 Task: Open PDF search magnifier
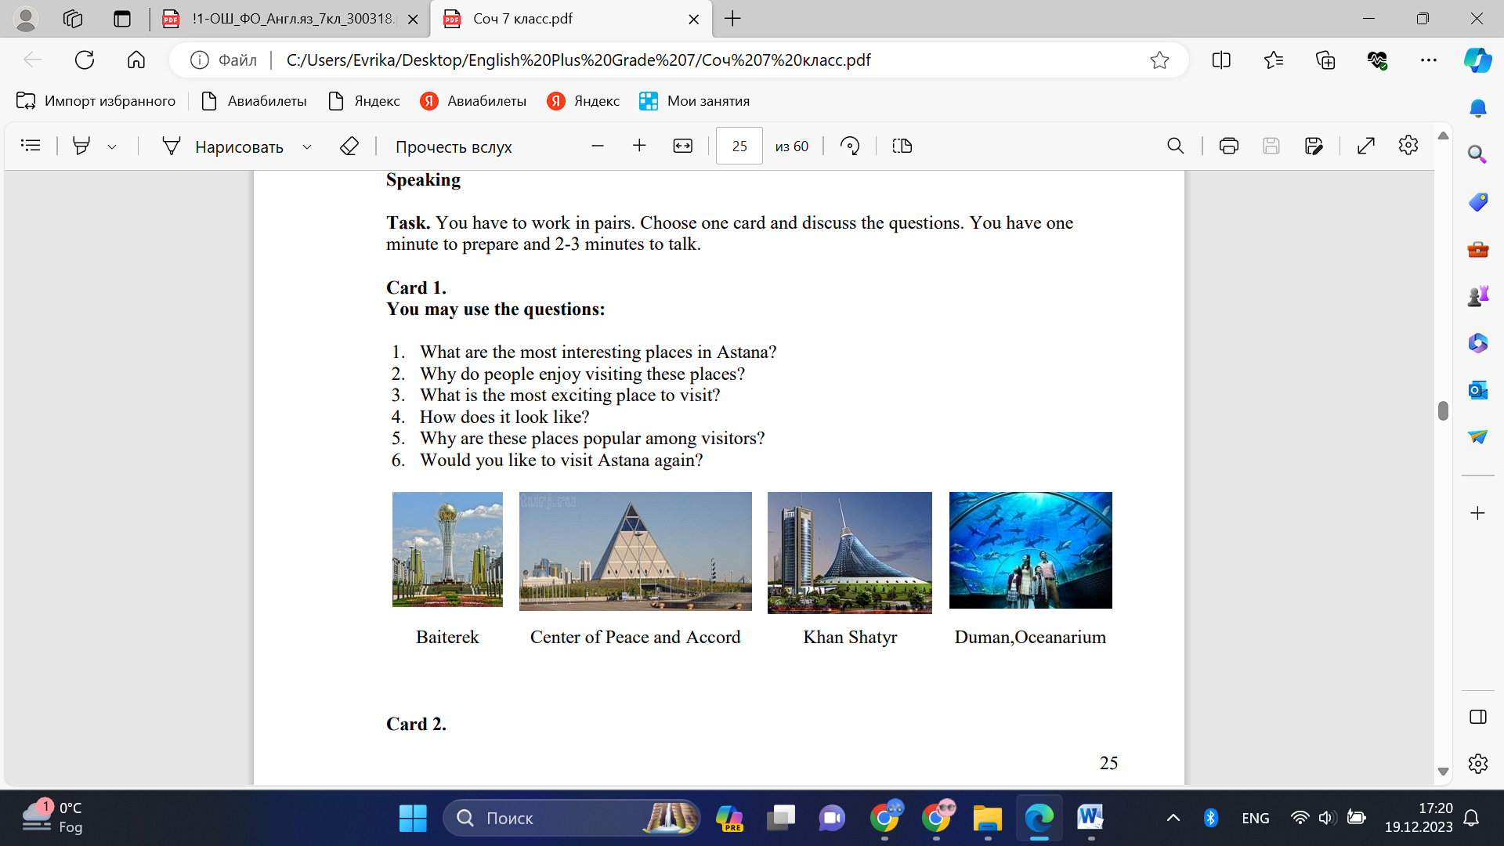point(1175,146)
